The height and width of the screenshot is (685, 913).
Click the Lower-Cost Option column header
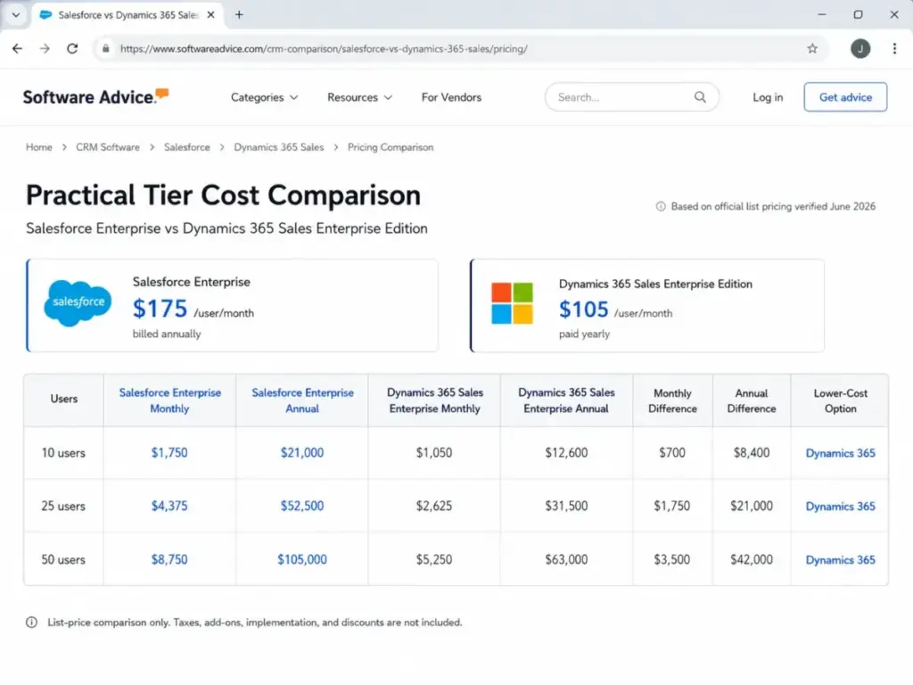click(x=840, y=400)
